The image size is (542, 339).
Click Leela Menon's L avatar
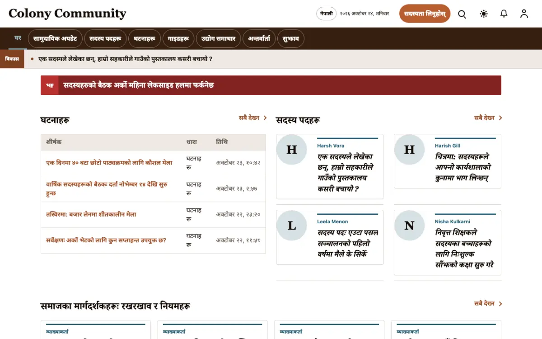pos(292,225)
